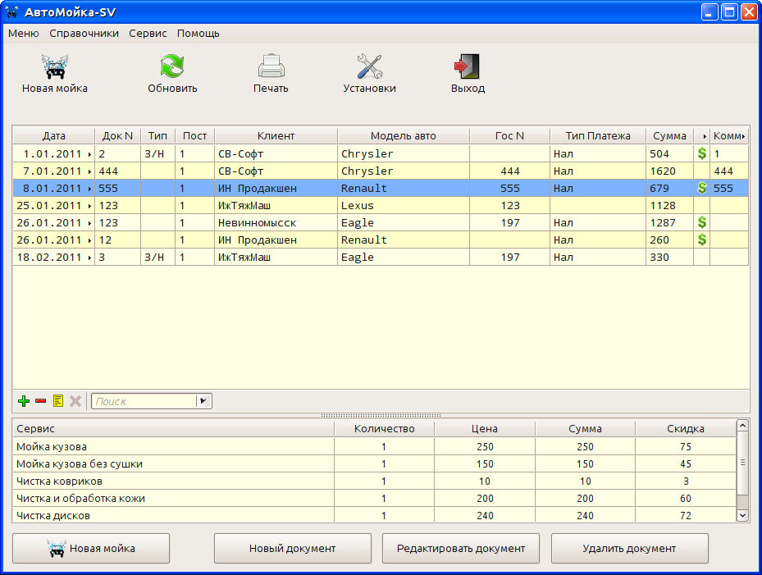This screenshot has height=575, width=762.
Task: Open date dropdown for 1.01.2011 row
Action: pyautogui.click(x=89, y=154)
